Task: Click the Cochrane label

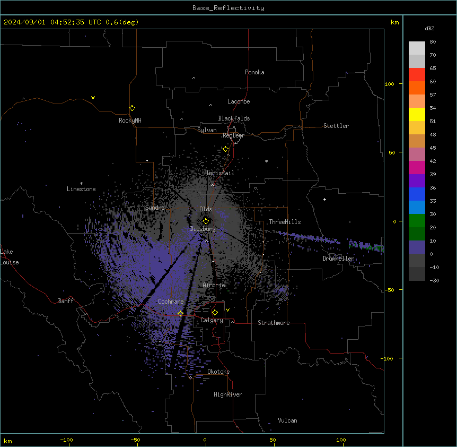Action: pyautogui.click(x=171, y=302)
